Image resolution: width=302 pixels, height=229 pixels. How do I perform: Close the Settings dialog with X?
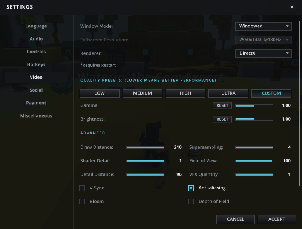(x=292, y=7)
